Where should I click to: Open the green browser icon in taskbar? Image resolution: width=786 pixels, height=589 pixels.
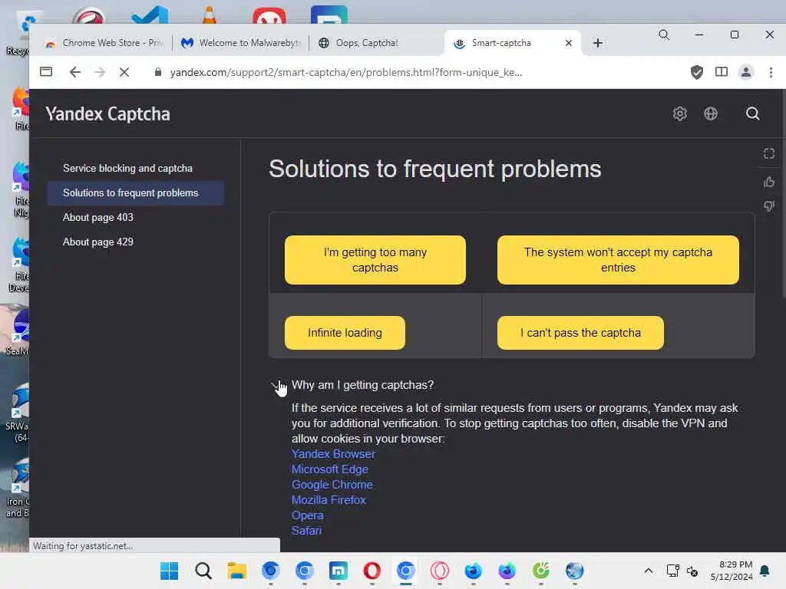coord(541,571)
